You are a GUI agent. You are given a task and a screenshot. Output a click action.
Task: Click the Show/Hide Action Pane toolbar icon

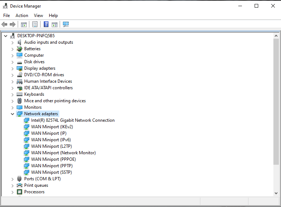point(55,24)
